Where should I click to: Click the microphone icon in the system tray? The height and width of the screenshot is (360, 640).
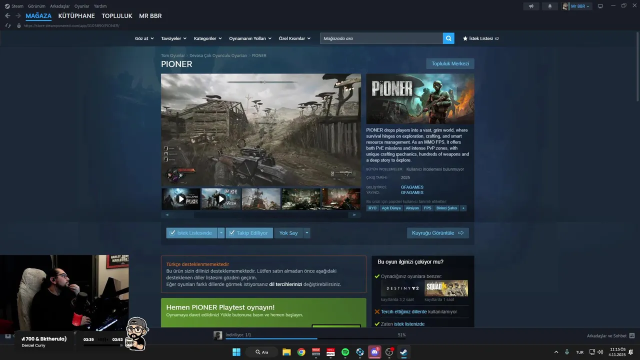566,352
